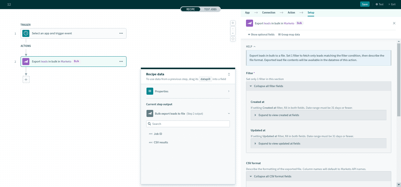Image resolution: width=401 pixels, height=187 pixels.
Task: Switch to the TEST JOBS tab
Action: (x=210, y=9)
